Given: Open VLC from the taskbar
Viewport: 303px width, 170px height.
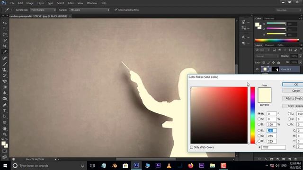Looking at the screenshot, I should (x=169, y=166).
